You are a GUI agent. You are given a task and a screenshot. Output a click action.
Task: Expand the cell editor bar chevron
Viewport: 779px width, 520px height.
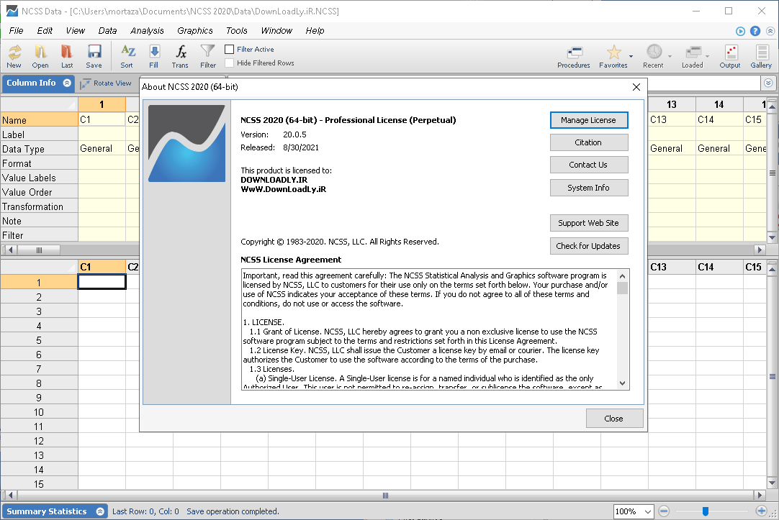click(768, 83)
